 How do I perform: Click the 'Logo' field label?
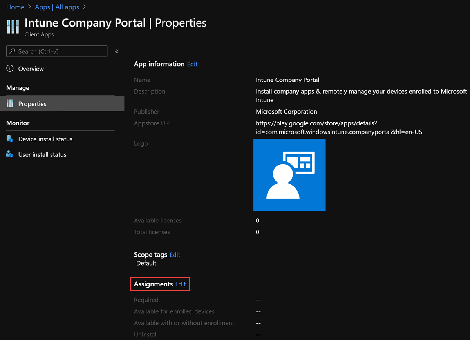pos(141,144)
